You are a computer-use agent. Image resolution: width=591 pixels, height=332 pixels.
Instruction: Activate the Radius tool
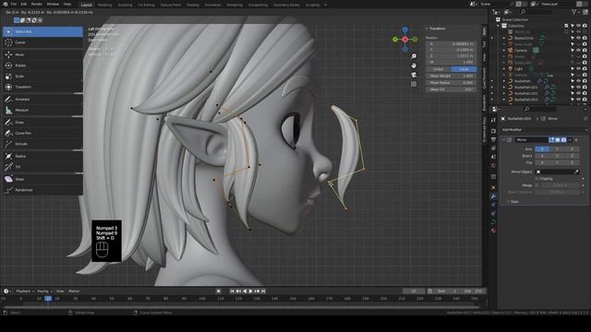[42, 156]
